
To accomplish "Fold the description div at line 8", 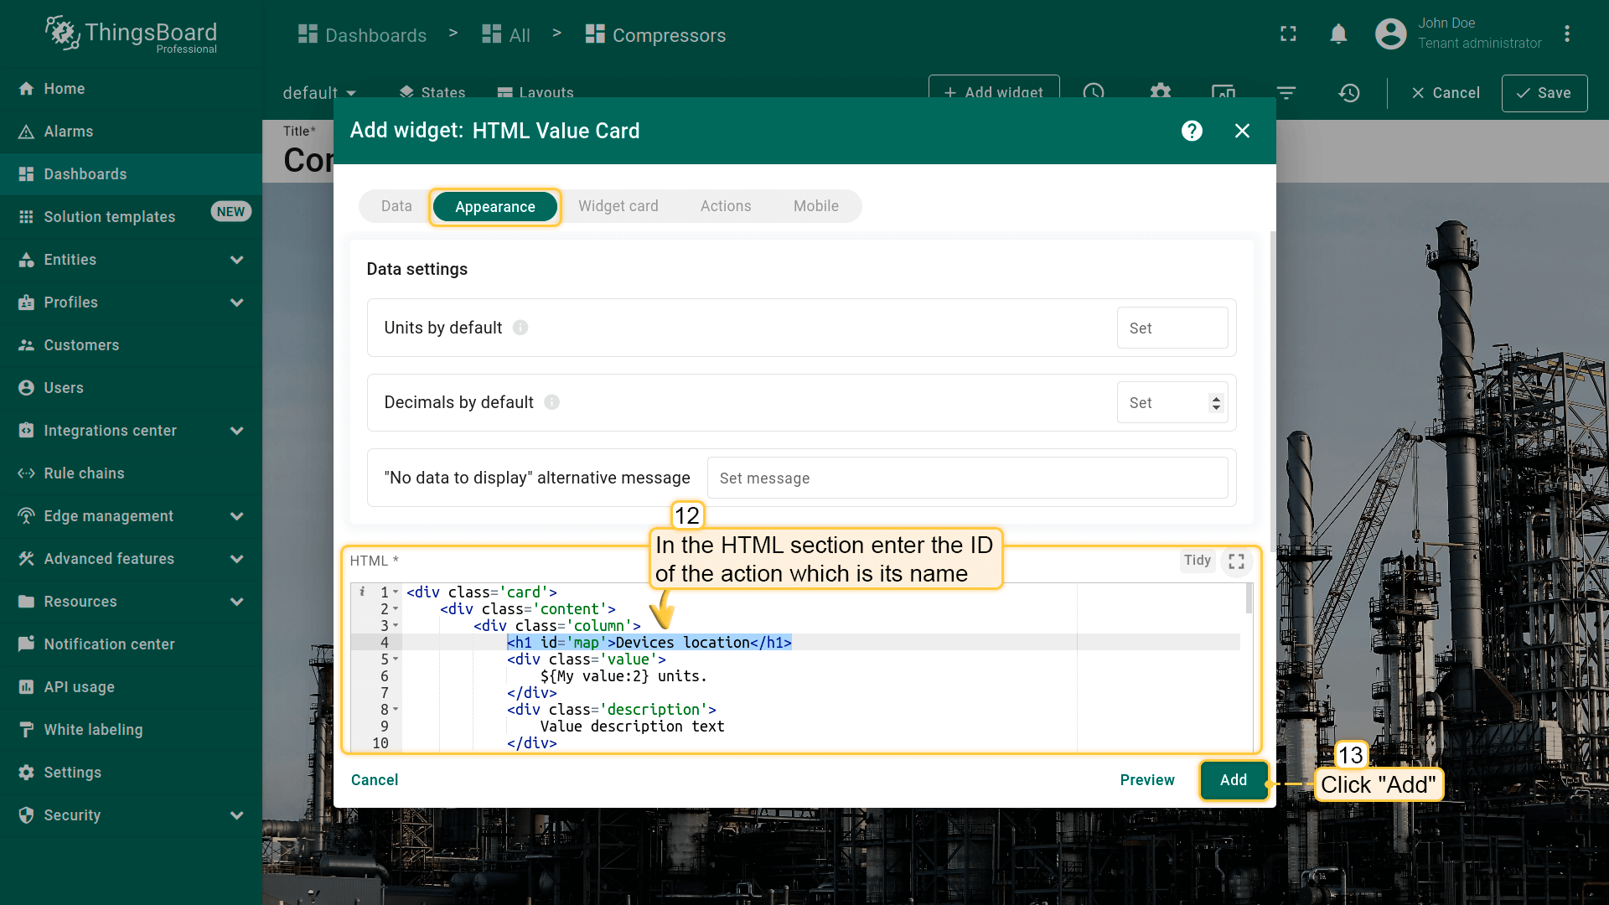I will point(396,710).
